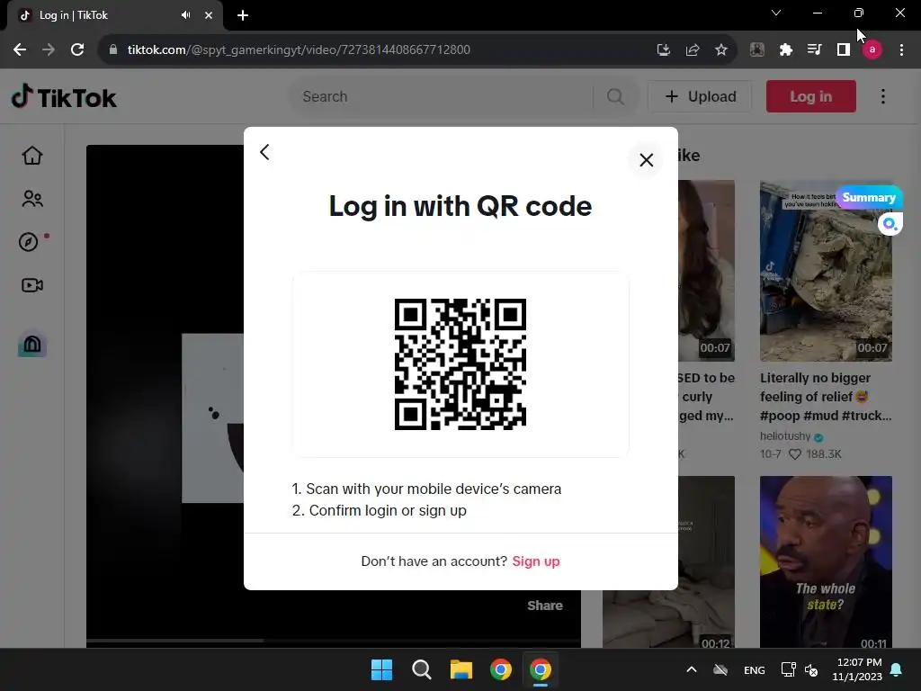Open first Chrome taskbar icon
Screen dimensions: 921x691
(x=500, y=669)
